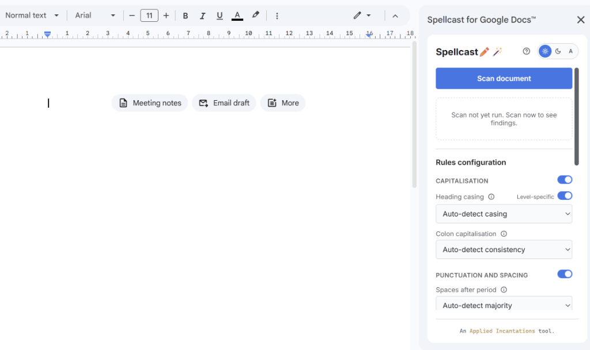The image size is (590, 350).
Task: Click the Rules configuration heading
Action: pos(471,162)
